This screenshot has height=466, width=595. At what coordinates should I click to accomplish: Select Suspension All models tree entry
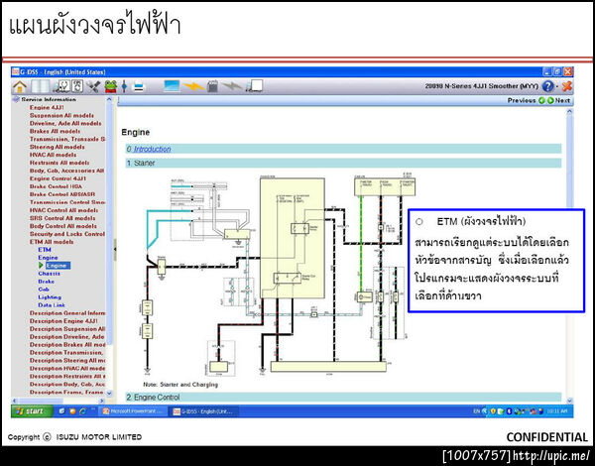(61, 115)
